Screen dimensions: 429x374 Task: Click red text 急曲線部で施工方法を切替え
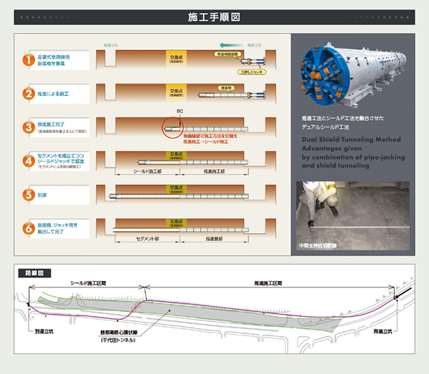(x=210, y=136)
